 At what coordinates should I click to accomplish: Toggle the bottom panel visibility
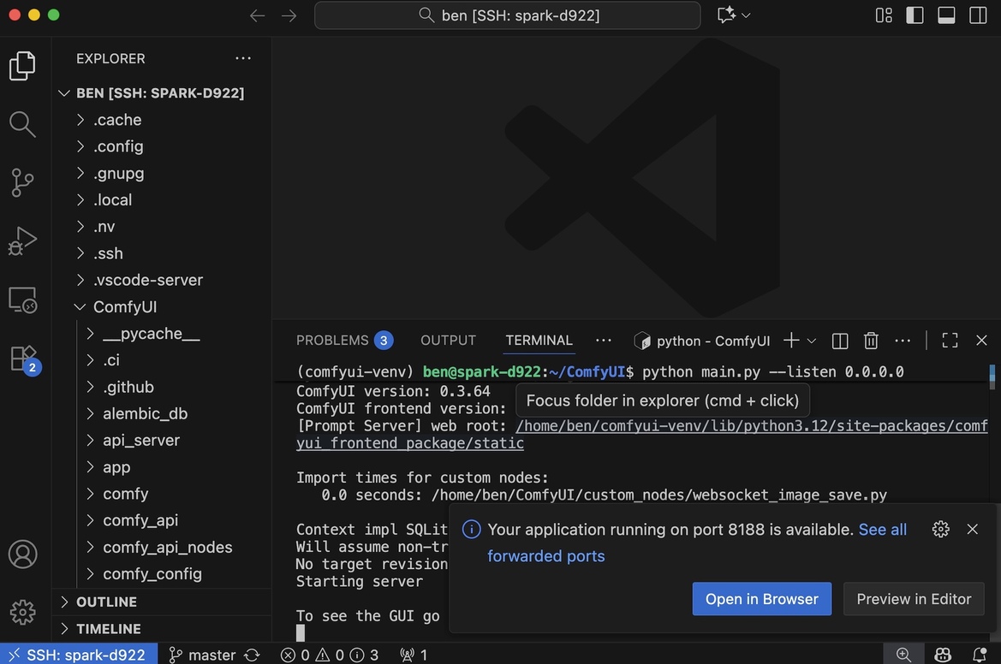point(946,15)
